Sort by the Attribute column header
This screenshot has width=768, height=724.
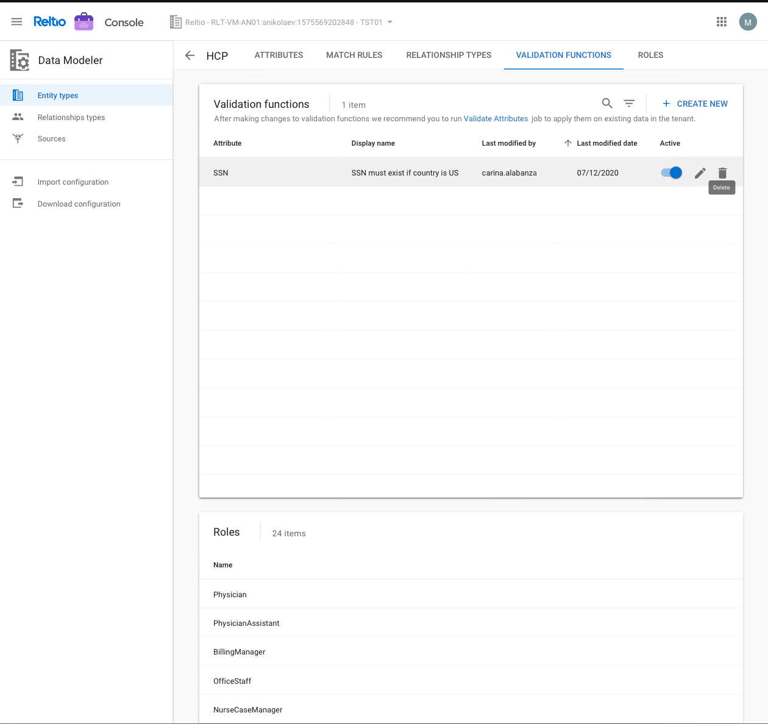click(x=227, y=143)
